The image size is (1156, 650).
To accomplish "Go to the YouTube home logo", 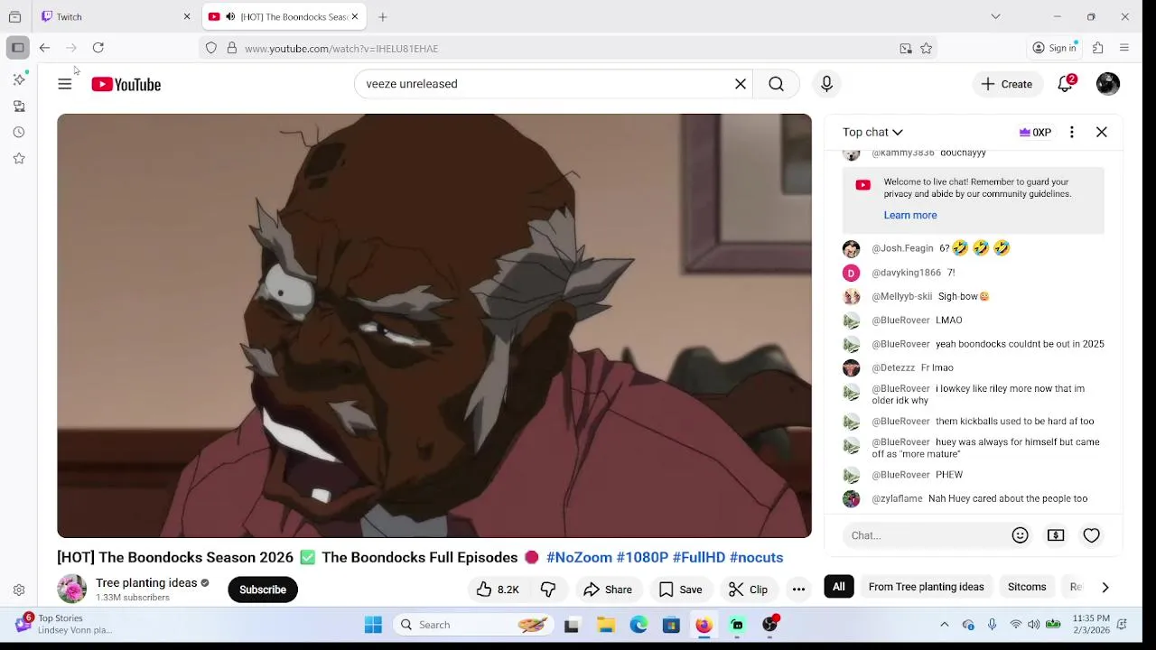I will click(x=126, y=84).
